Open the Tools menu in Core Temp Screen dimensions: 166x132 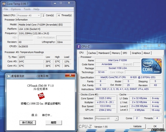27,9
